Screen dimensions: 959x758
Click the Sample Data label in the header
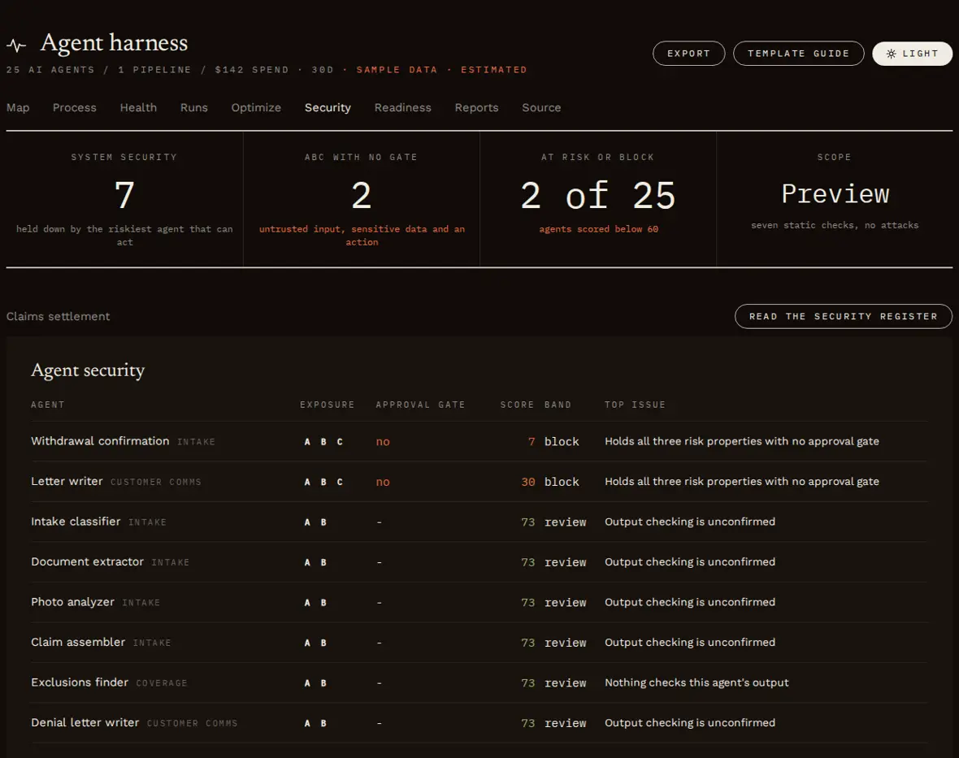(x=397, y=70)
